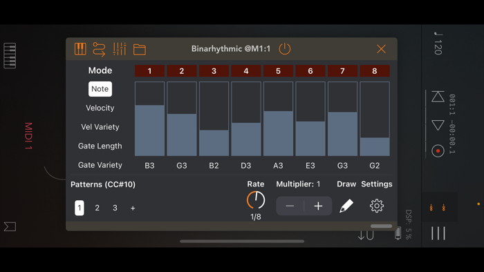This screenshot has height=272, width=484.
Task: Click the three vertical bars icon in host
Action: [x=438, y=233]
